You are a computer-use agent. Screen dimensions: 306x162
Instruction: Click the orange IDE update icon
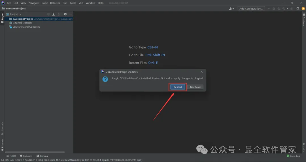tap(303, 8)
